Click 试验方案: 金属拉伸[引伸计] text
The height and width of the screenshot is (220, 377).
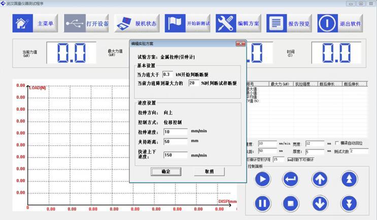(166, 57)
